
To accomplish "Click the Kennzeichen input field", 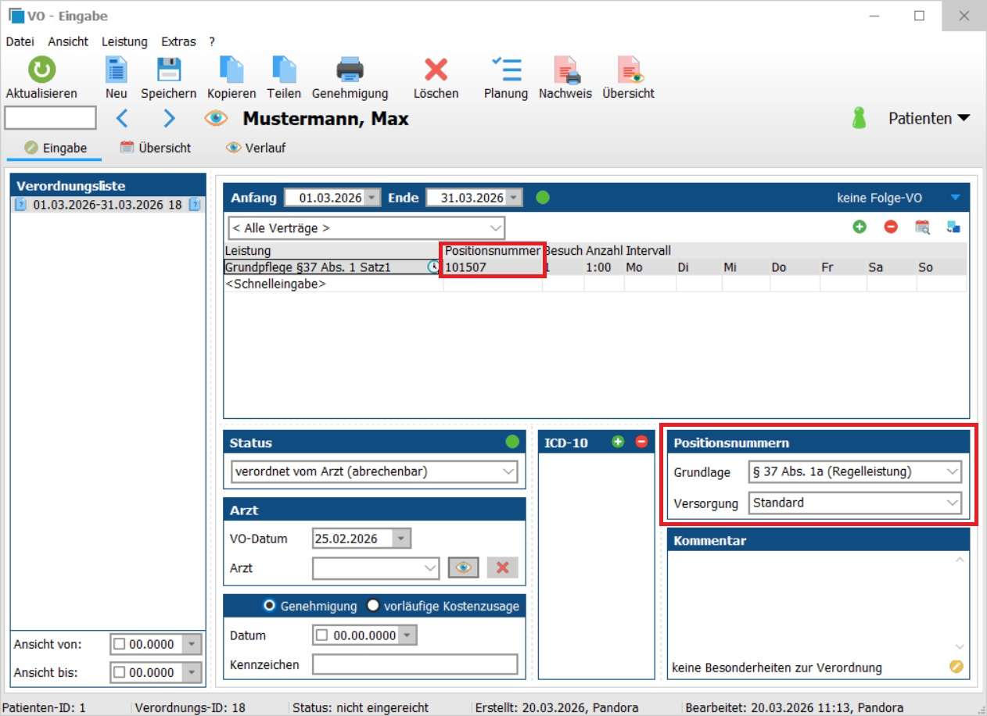I will point(415,665).
